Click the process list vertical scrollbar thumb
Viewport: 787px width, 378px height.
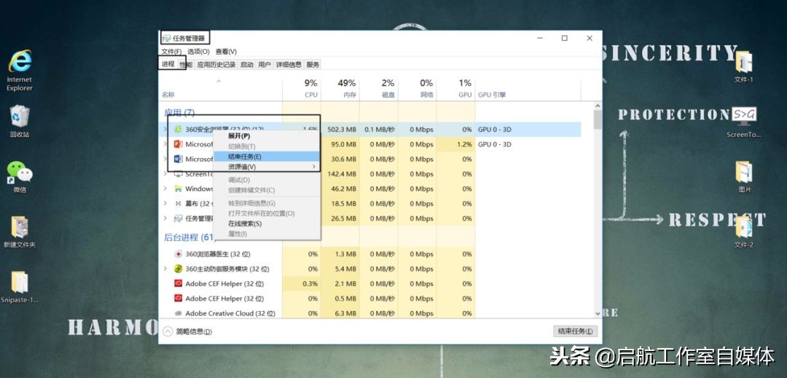click(x=598, y=120)
